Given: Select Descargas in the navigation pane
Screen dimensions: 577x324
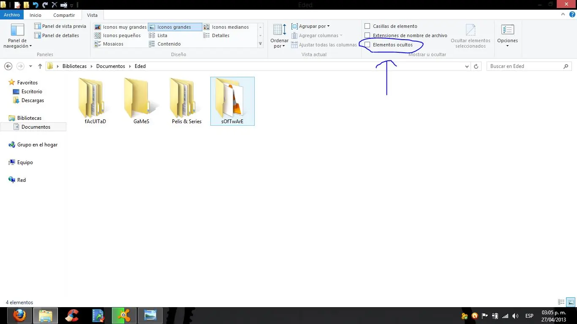Looking at the screenshot, I should 33,100.
